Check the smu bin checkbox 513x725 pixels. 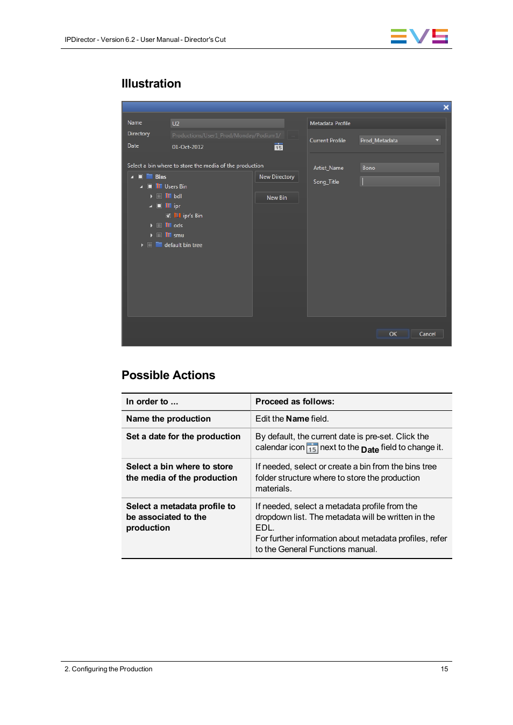tap(159, 235)
